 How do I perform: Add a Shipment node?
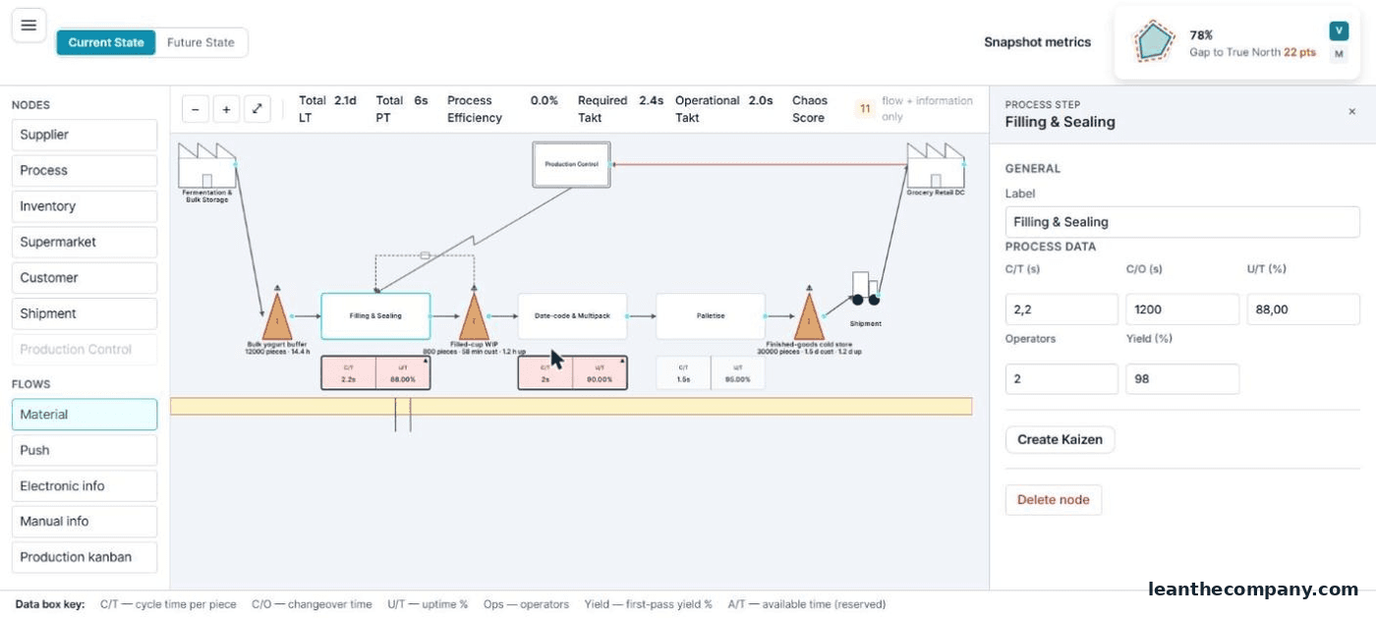point(85,313)
